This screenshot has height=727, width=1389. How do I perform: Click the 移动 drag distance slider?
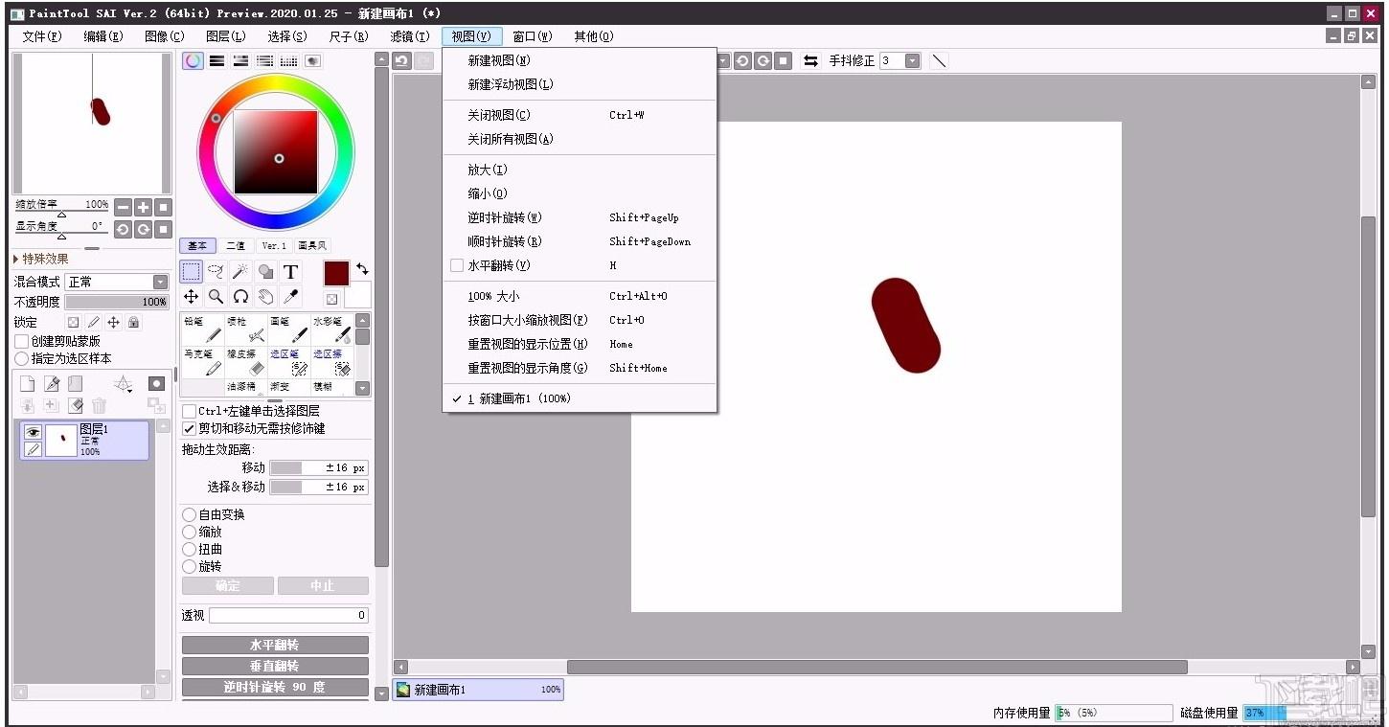(319, 467)
